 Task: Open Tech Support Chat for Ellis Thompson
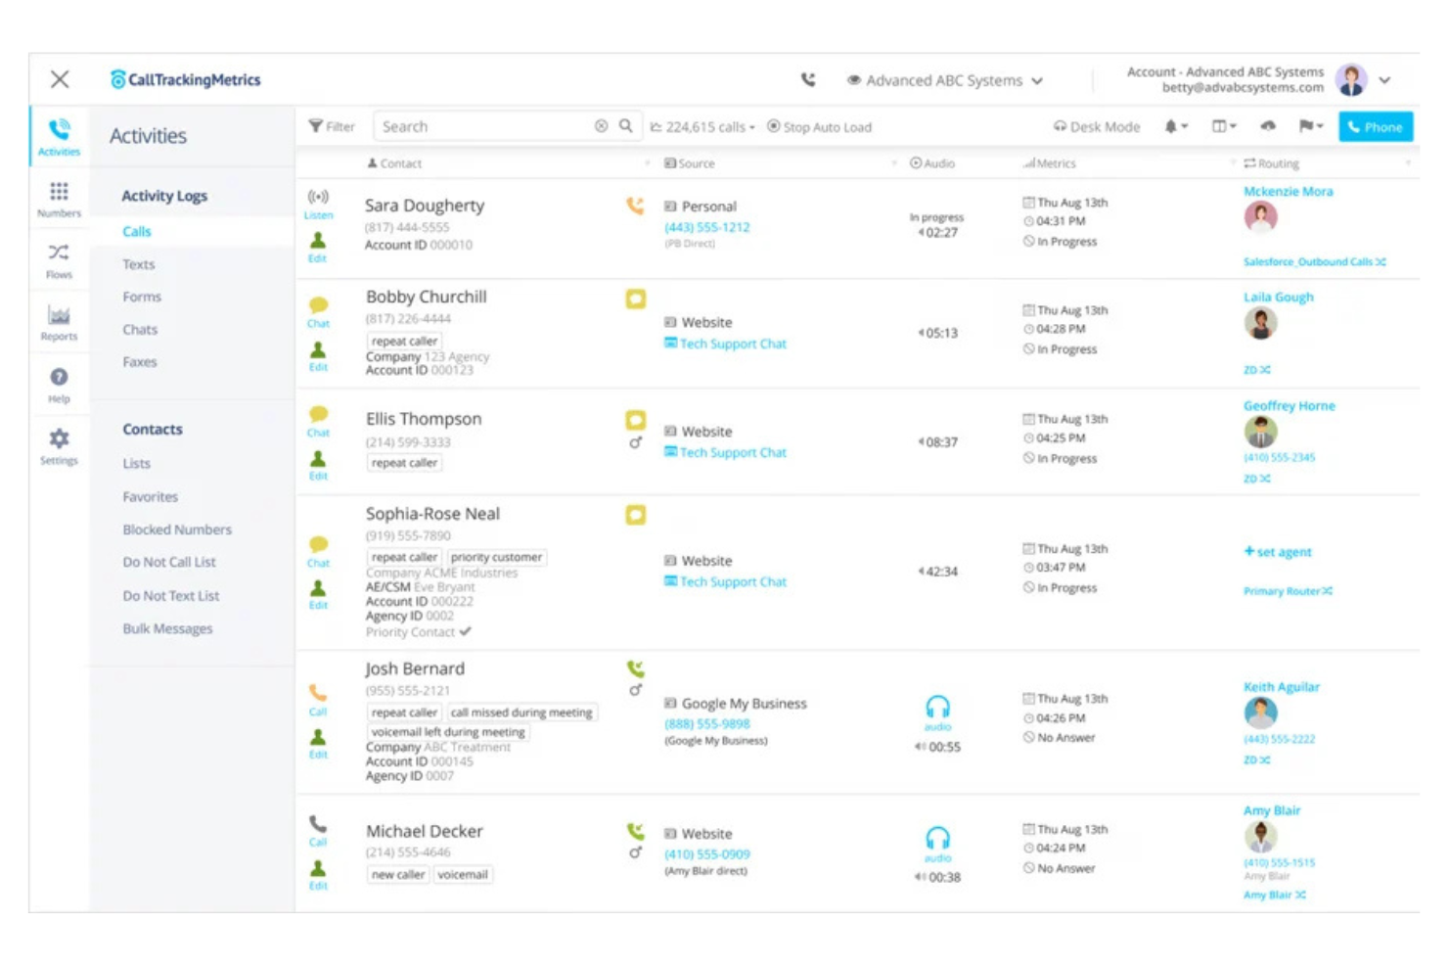click(x=733, y=452)
